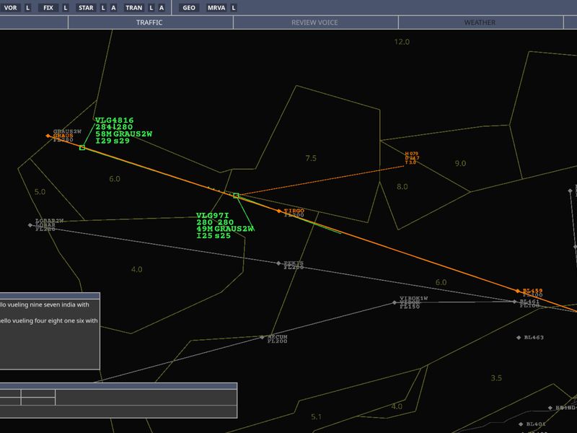Toggle the L label button next to VOR
577x433 pixels.
coord(27,8)
